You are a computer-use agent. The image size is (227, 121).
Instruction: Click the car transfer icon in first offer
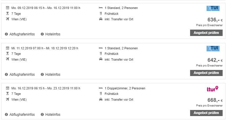click(x=101, y=19)
